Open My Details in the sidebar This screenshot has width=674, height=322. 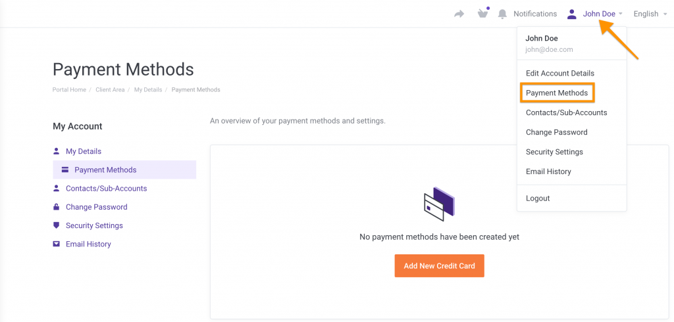pyautogui.click(x=84, y=152)
